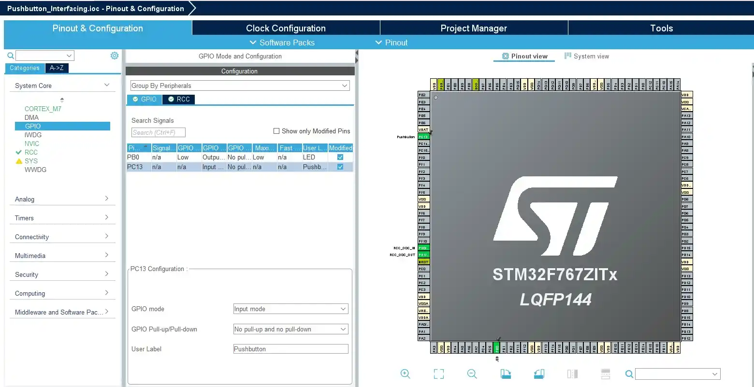The image size is (754, 387).
Task: Select SYS in System Core
Action: pos(31,161)
